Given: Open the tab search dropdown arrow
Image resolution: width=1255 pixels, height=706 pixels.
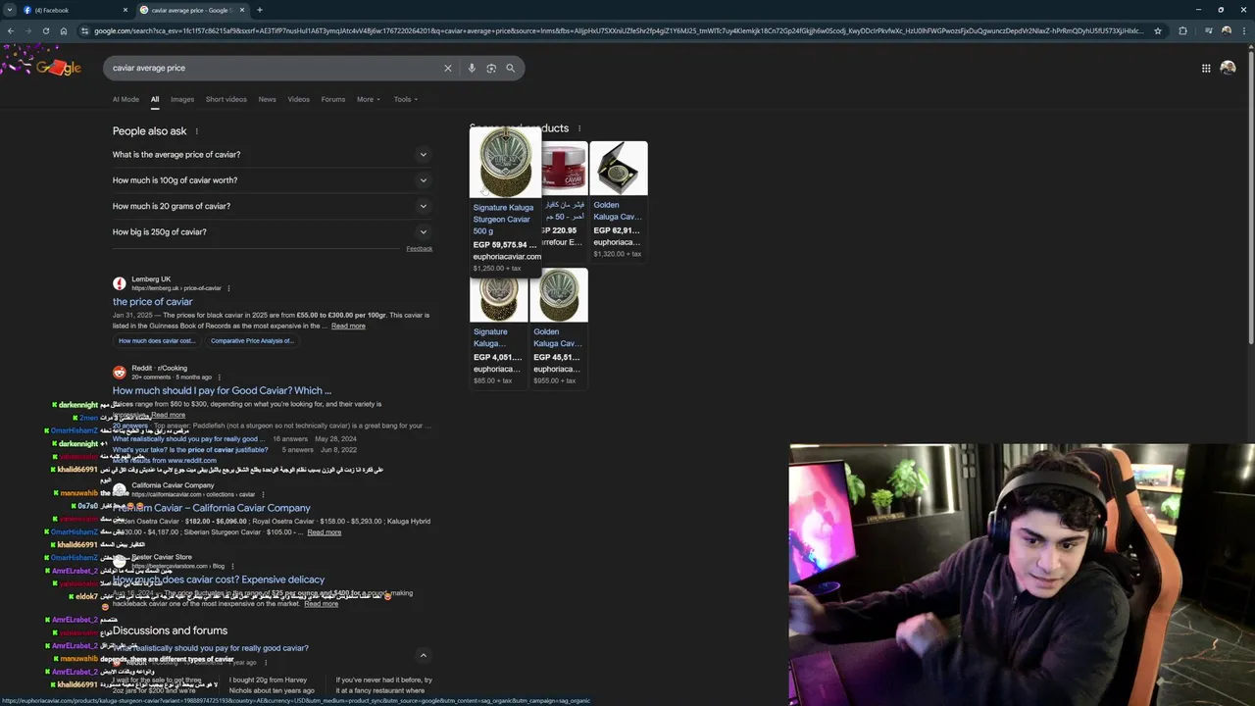Looking at the screenshot, I should [x=10, y=10].
